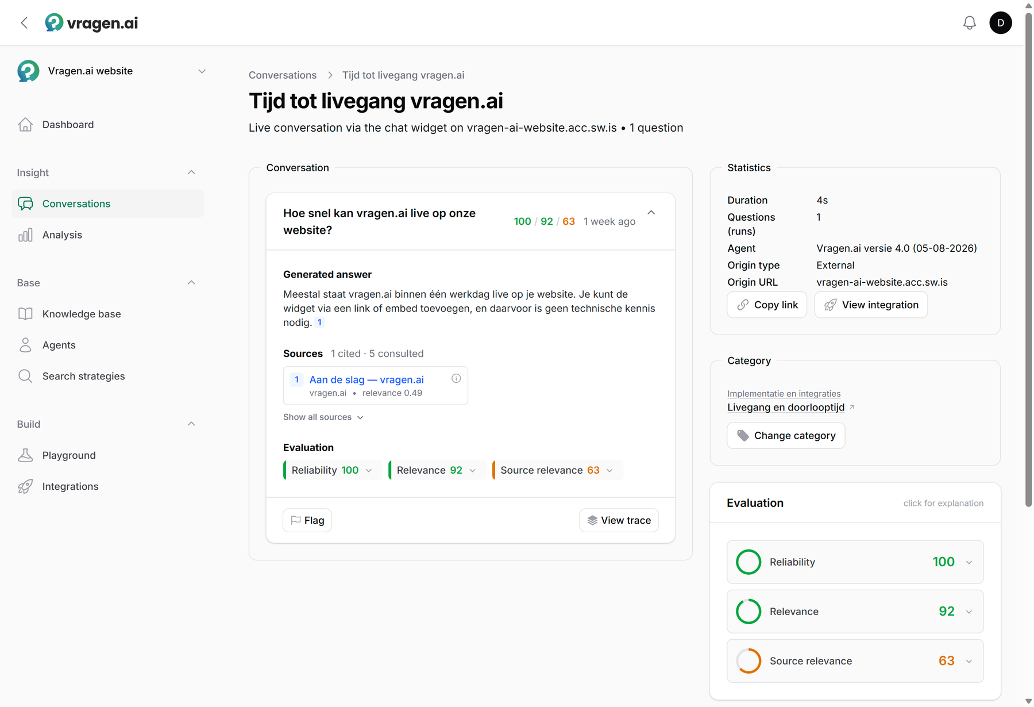Open the Livegang en doorlooptijd category link
Viewport: 1034px width, 707px height.
tap(786, 408)
